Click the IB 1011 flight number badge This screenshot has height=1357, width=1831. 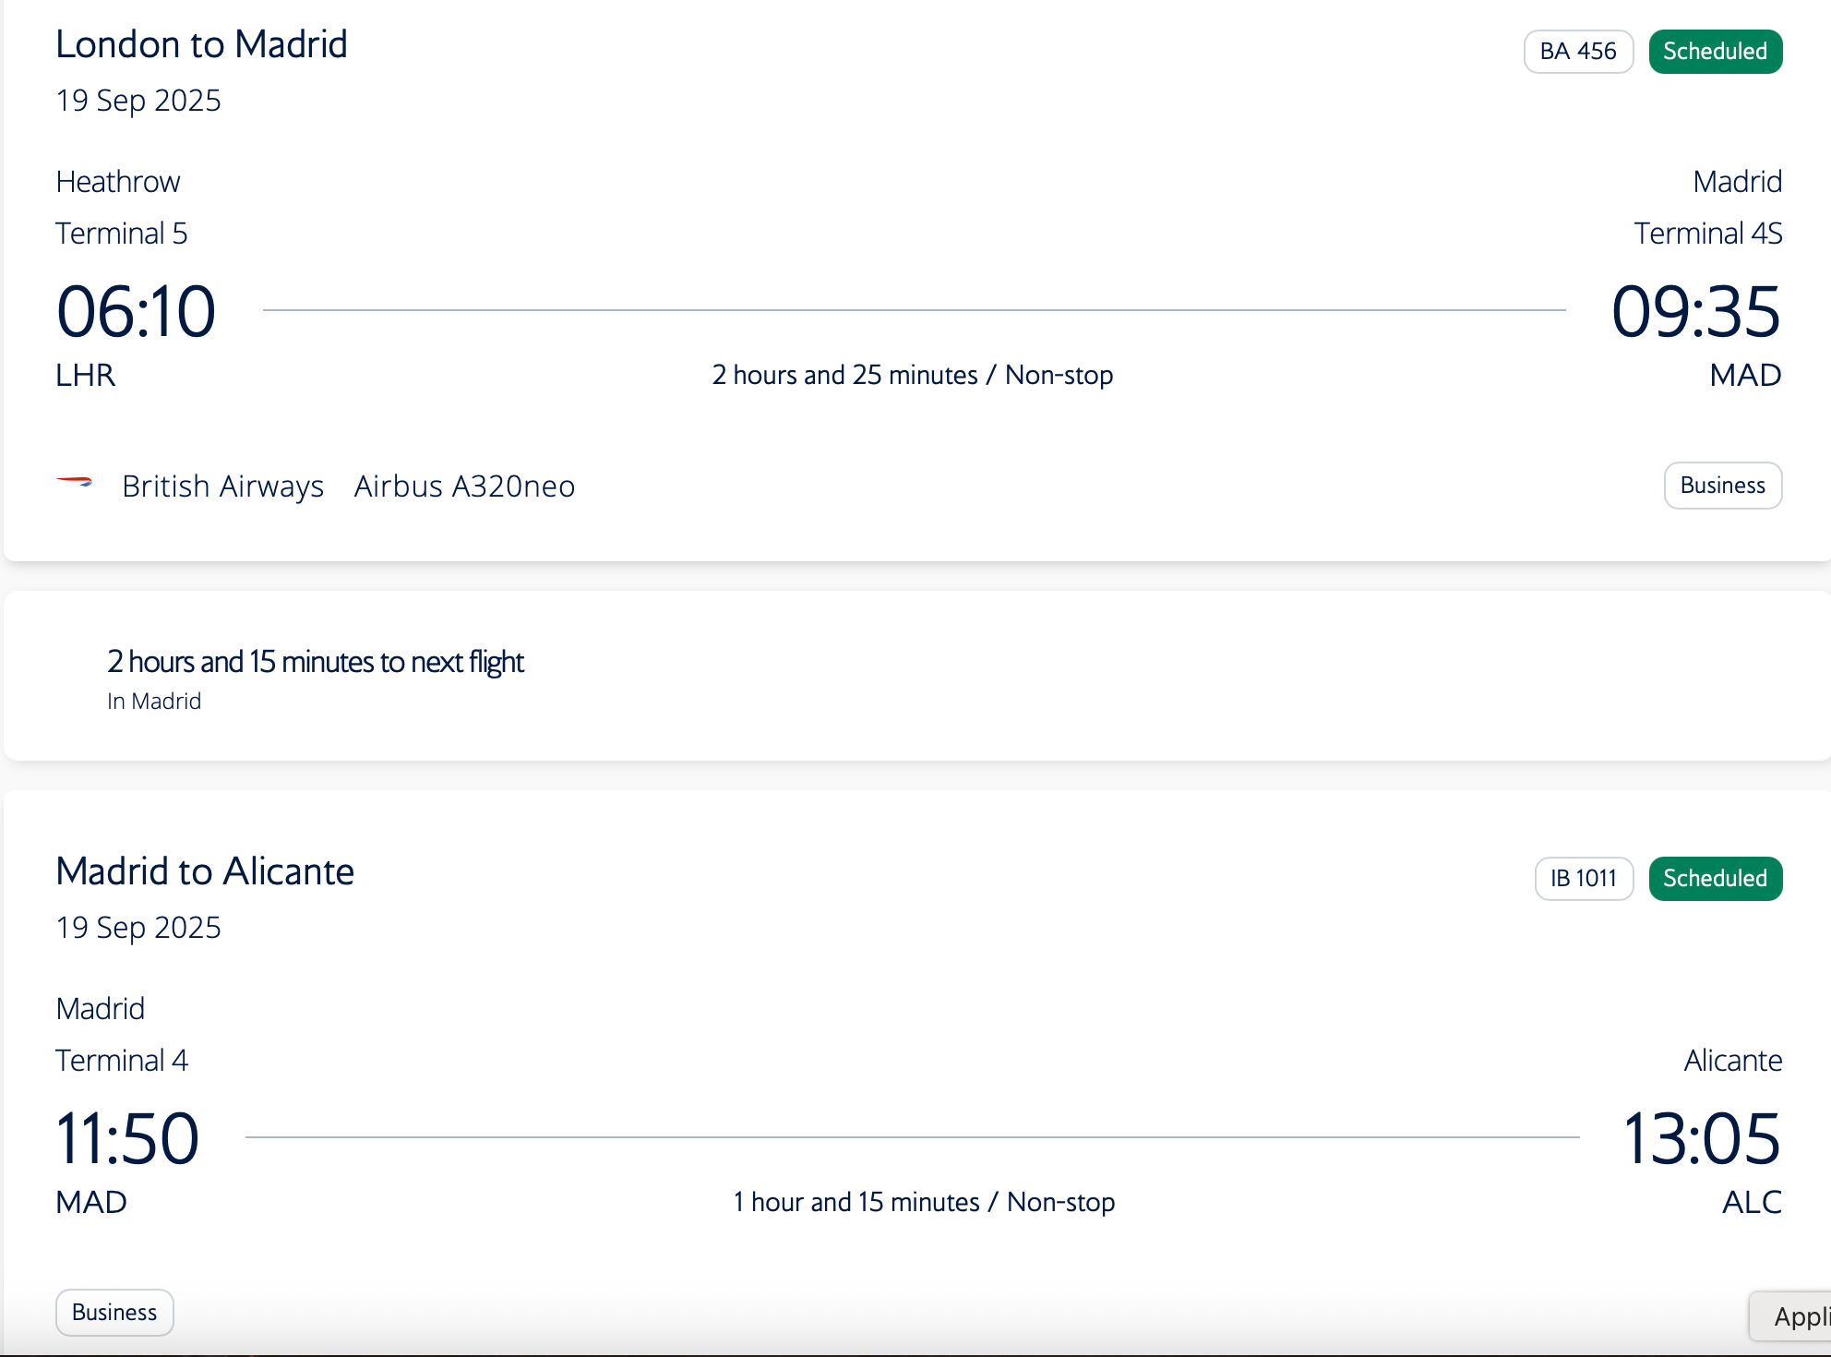(x=1584, y=878)
